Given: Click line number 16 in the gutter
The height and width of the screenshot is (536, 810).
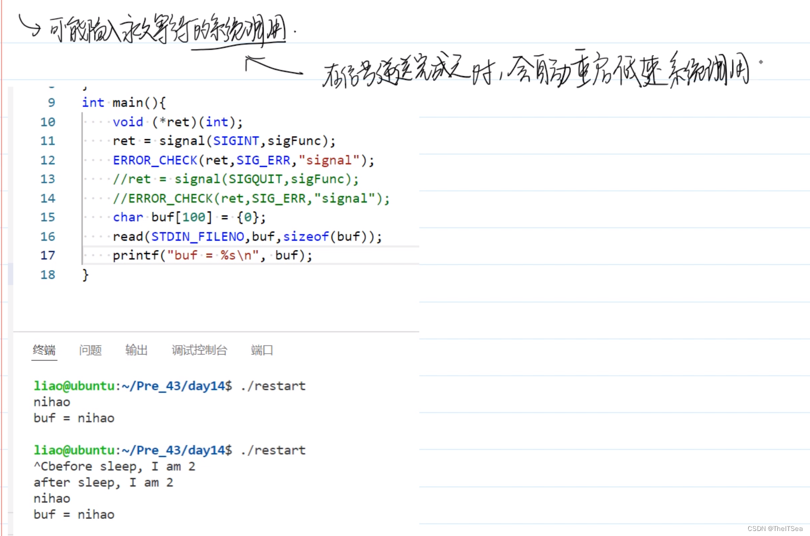Looking at the screenshot, I should pyautogui.click(x=48, y=237).
